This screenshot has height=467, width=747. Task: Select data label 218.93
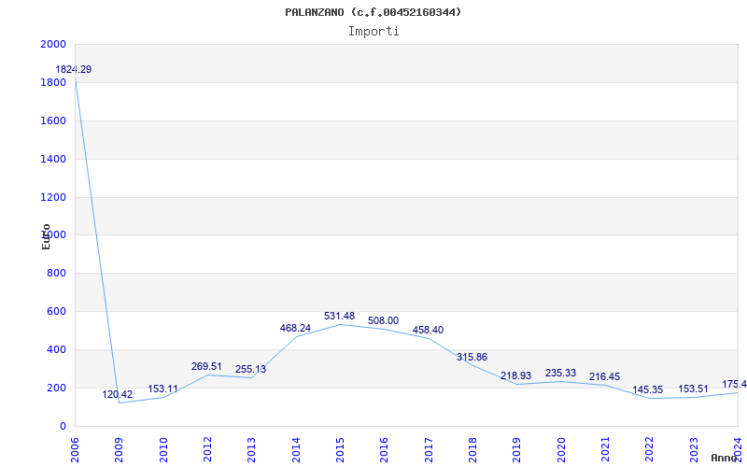point(515,375)
